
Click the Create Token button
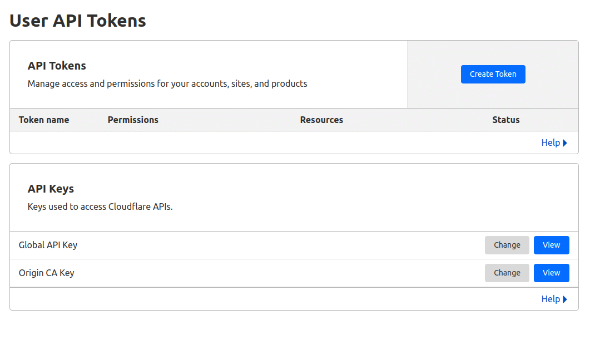pyautogui.click(x=493, y=74)
